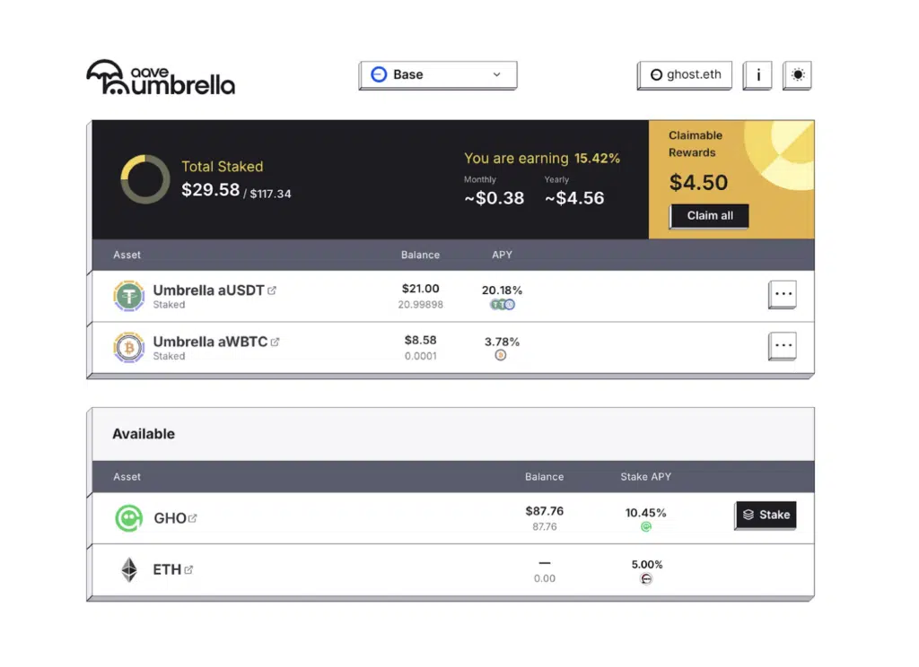Click the $21.00 aUSDT balance
This screenshot has width=919, height=667.
pos(420,289)
